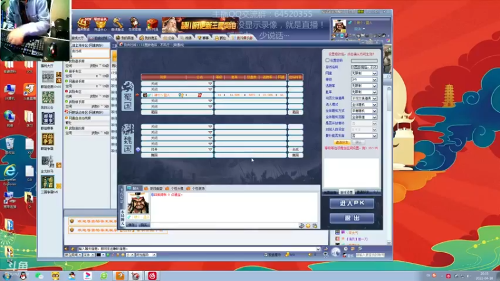This screenshot has width=500, height=281.
Task: Open the 个性头像 tab in room chat
Action: pyautogui.click(x=175, y=189)
